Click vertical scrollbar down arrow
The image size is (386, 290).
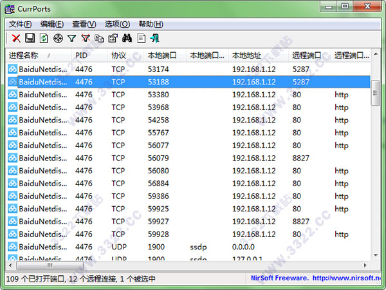tap(376, 255)
